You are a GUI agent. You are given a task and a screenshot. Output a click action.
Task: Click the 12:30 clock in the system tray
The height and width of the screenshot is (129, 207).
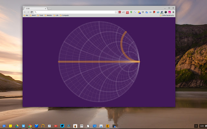202,126
